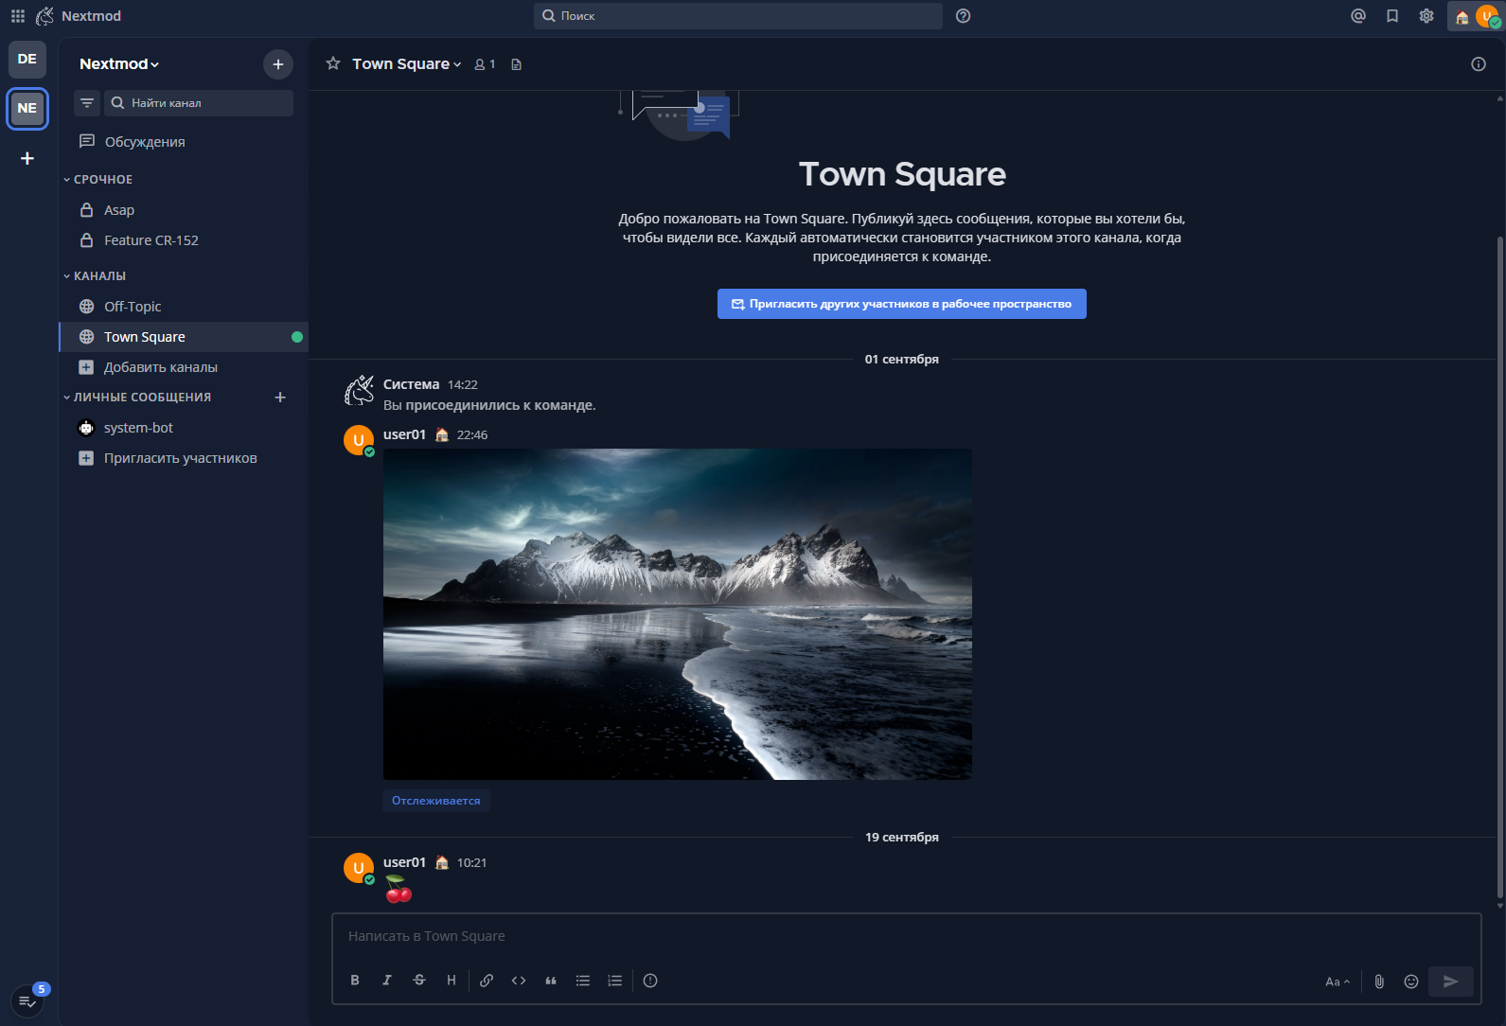Add a new team with plus icon
Screen dimensions: 1506x1026
tap(27, 158)
